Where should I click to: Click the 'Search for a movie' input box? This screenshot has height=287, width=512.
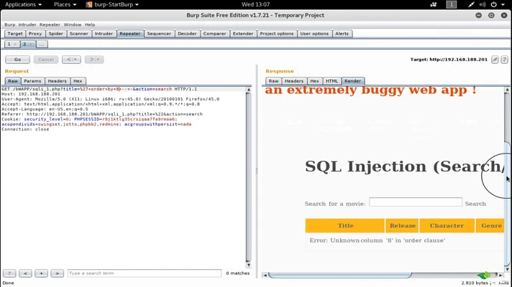pos(416,202)
